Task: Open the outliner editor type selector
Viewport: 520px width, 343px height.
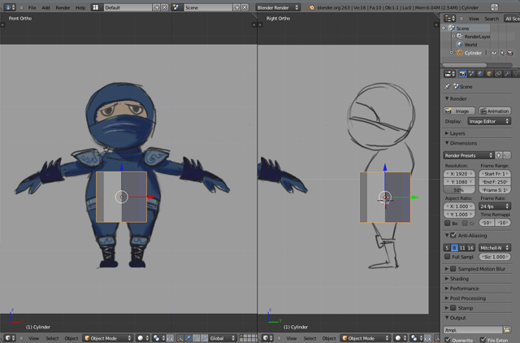Action: pyautogui.click(x=449, y=19)
